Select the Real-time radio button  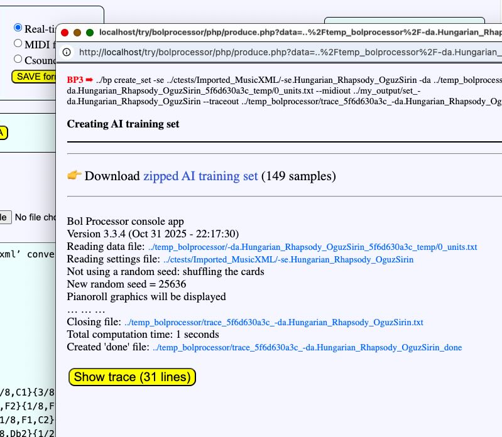[18, 28]
